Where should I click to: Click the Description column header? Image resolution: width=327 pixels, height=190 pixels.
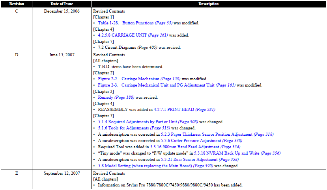[x=209, y=4]
